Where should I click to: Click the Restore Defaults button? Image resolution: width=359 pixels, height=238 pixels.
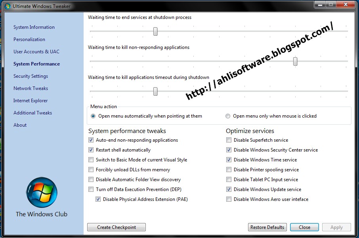point(267,227)
